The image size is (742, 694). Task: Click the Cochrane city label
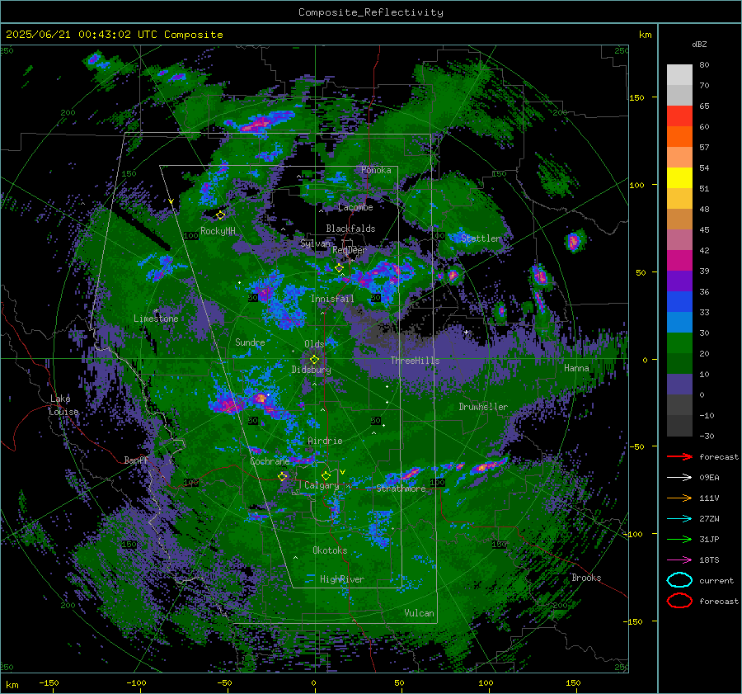pyautogui.click(x=270, y=461)
